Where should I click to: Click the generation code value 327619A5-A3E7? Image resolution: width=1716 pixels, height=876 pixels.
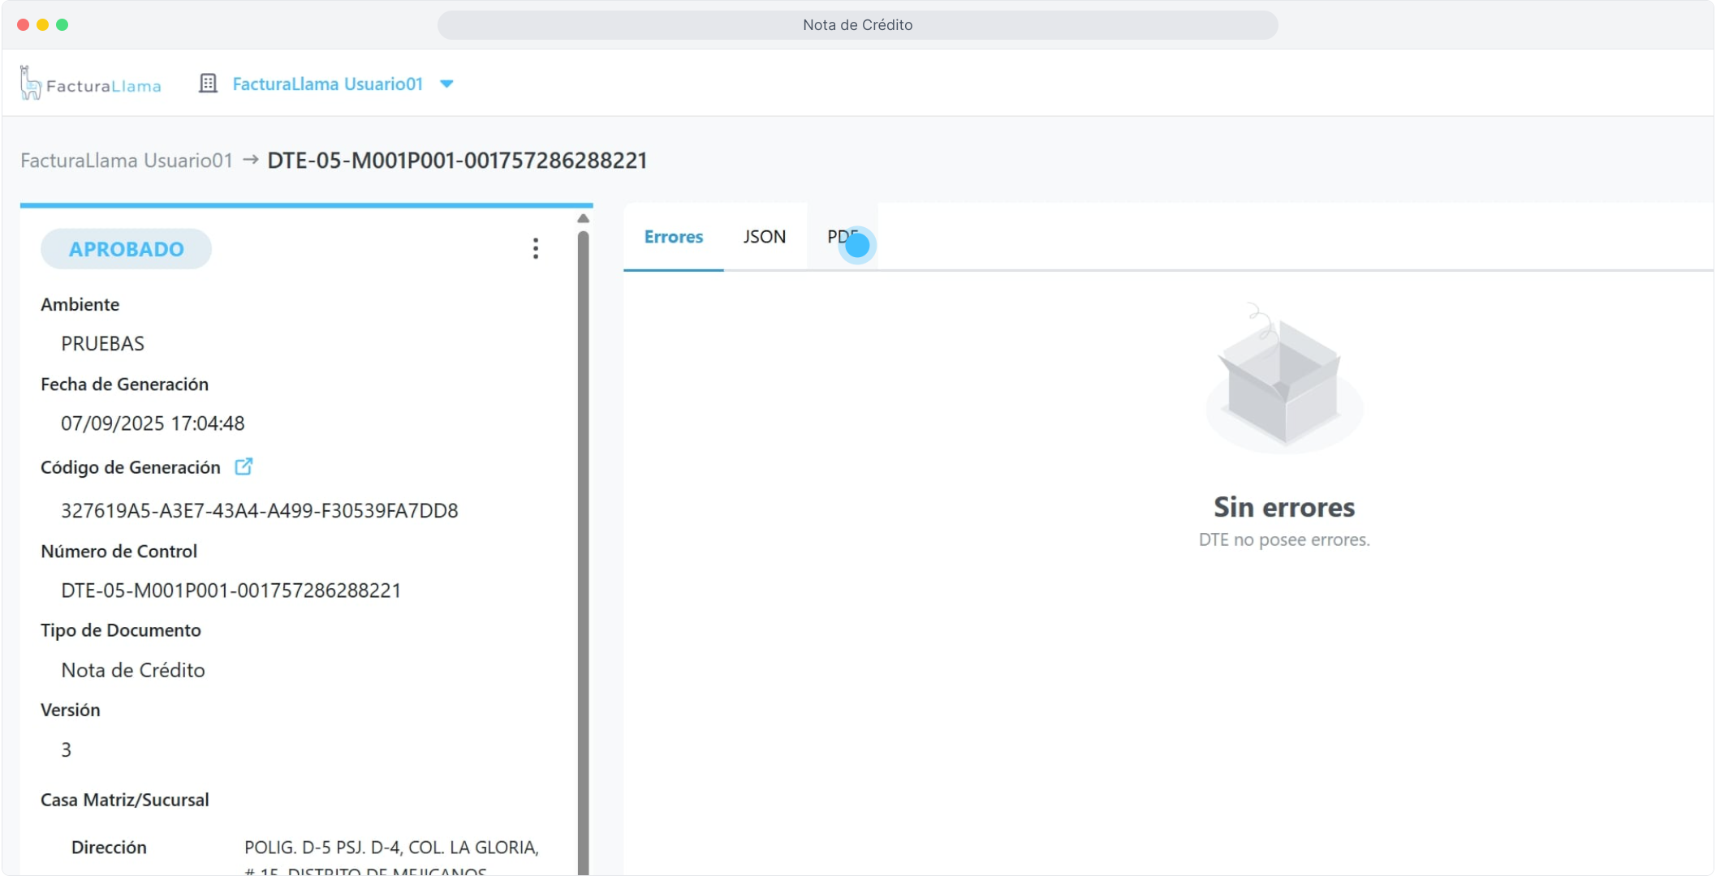[x=259, y=510]
